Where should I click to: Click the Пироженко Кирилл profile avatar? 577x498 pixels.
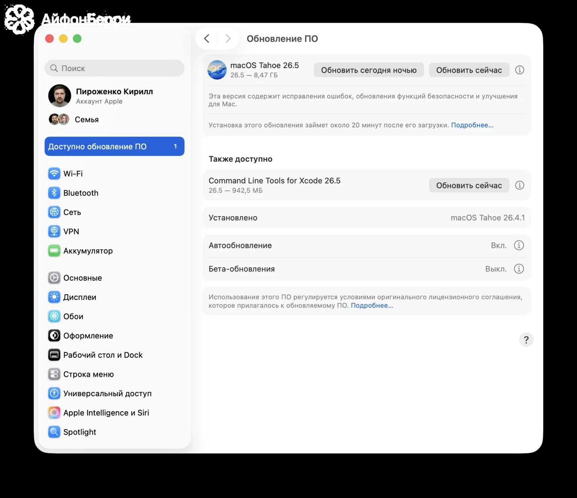pos(60,96)
